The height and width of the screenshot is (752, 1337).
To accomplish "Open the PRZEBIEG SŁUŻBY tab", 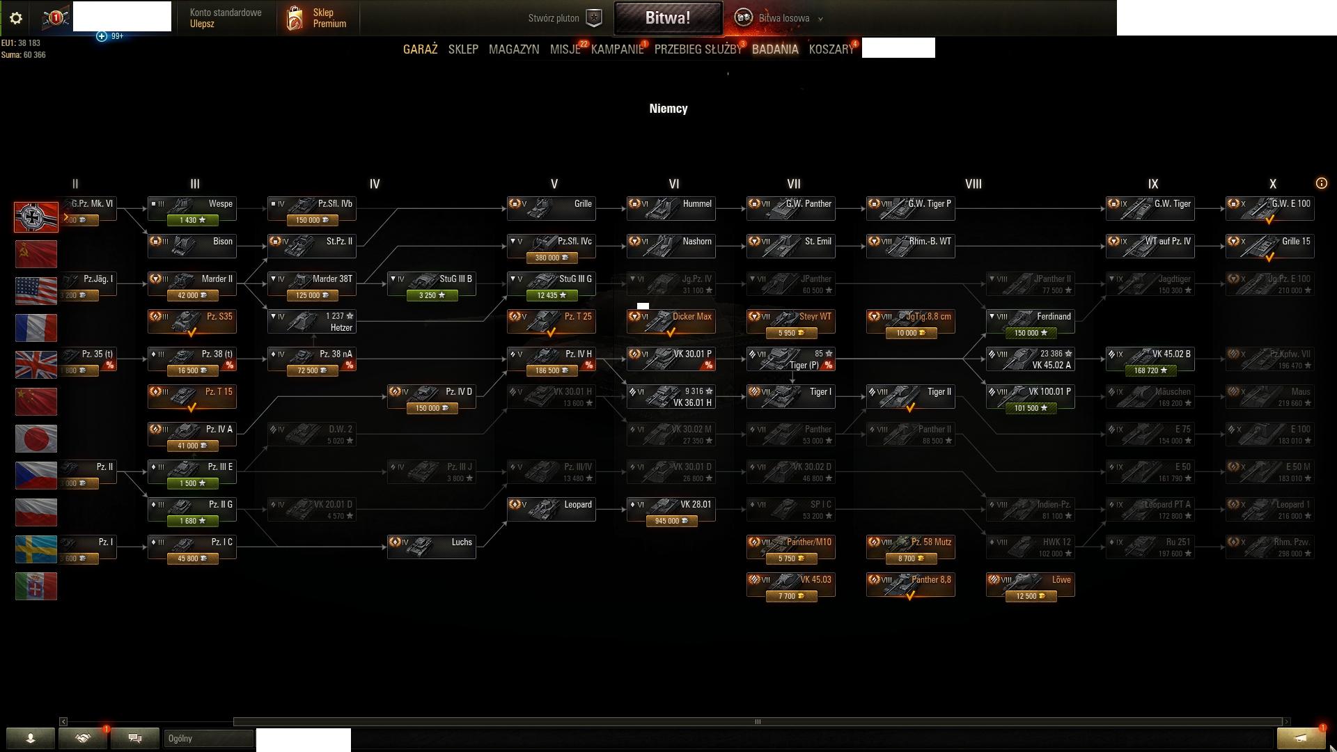I will click(698, 49).
